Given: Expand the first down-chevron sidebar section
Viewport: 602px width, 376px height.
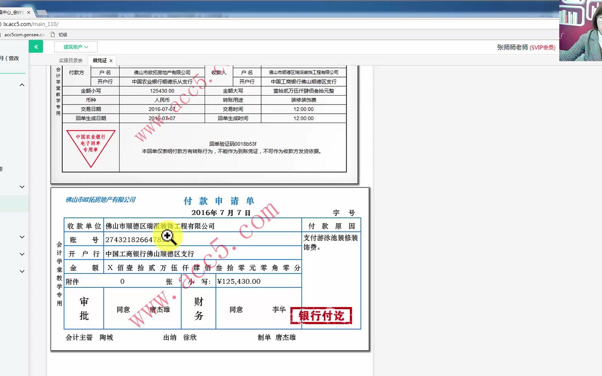Looking at the screenshot, I should (22, 187).
